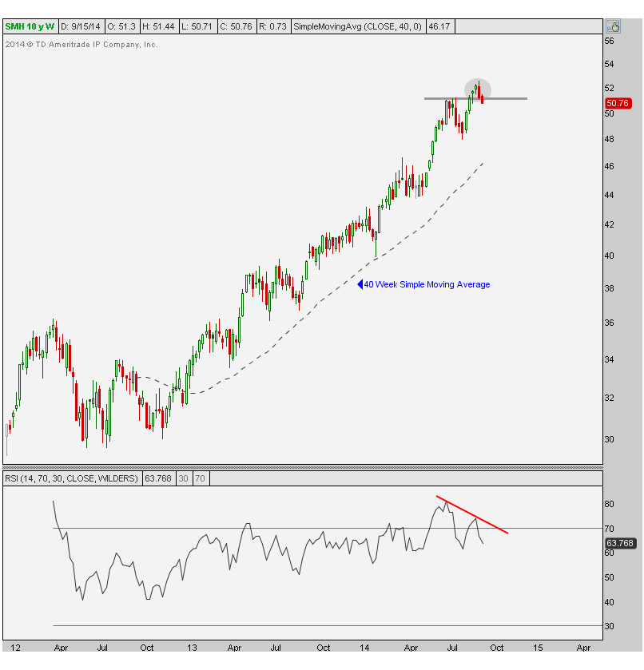Open the RSI (14, 70, 30, CLOSE, WILDERS) label
The image size is (644, 670).
coord(71,478)
